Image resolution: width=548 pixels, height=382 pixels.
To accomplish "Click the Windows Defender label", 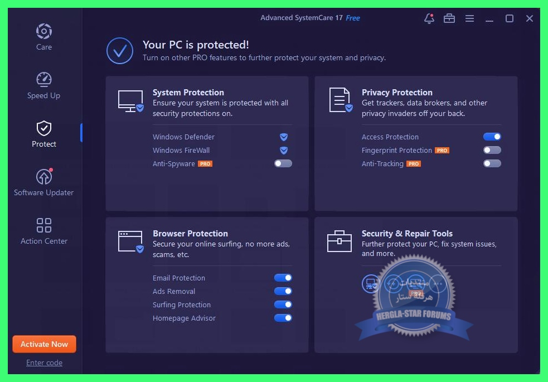I will 183,137.
